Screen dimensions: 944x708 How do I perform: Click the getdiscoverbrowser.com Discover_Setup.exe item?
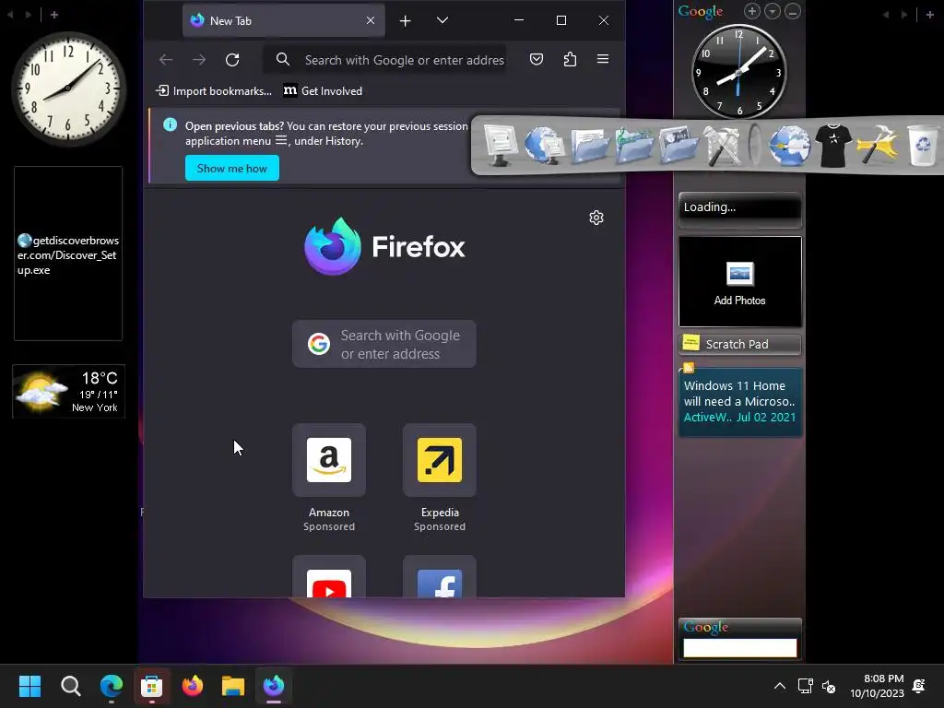[68, 254]
